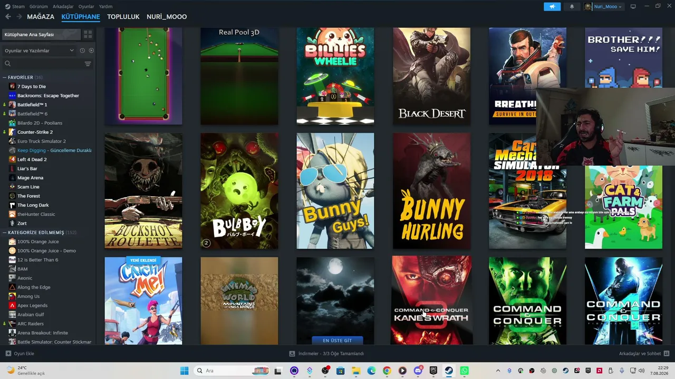Show hidden system tray icons chevron
This screenshot has height=379, width=675.
coord(498,371)
